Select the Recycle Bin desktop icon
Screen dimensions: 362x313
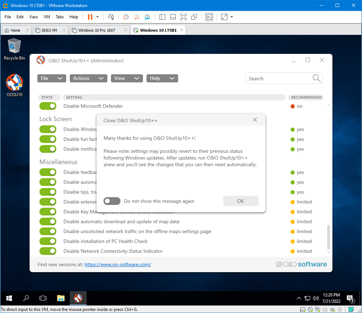coord(14,49)
